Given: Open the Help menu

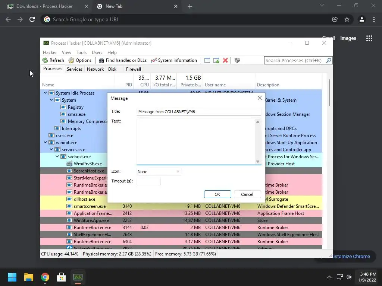Looking at the screenshot, I should point(112,53).
